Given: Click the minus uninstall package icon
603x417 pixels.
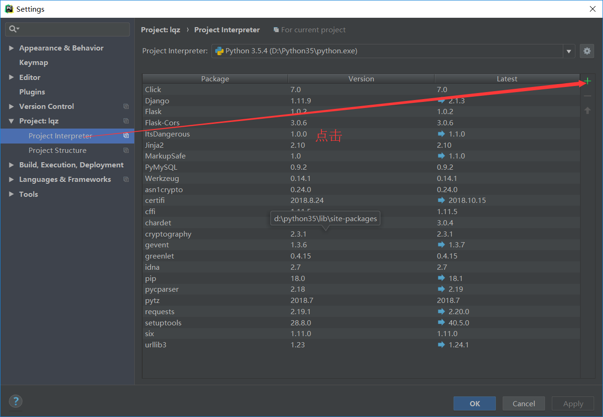Looking at the screenshot, I should [x=588, y=96].
